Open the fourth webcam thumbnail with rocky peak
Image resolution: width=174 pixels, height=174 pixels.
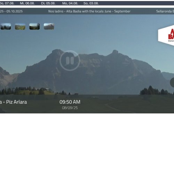pos(49,26)
